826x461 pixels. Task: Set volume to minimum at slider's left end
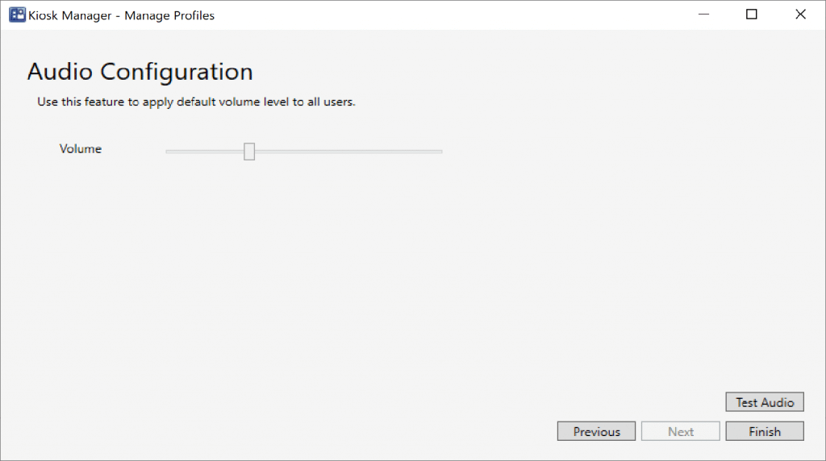(167, 152)
